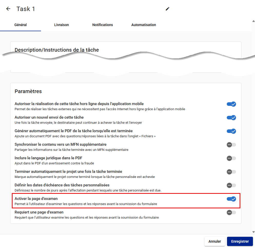Click the scrollbar down arrow
Image resolution: width=255 pixels, height=248 pixels.
coord(253,232)
